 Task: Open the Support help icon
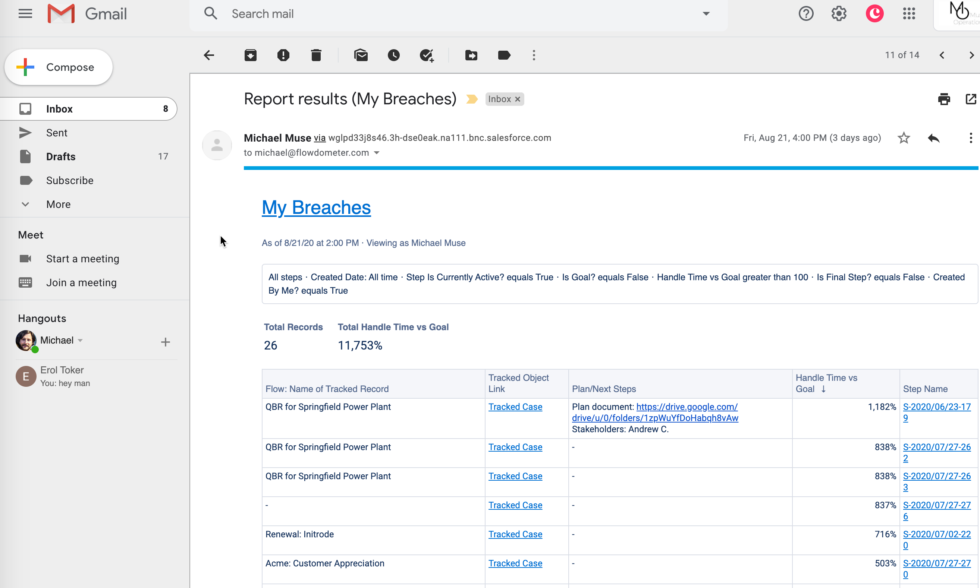[x=806, y=14]
